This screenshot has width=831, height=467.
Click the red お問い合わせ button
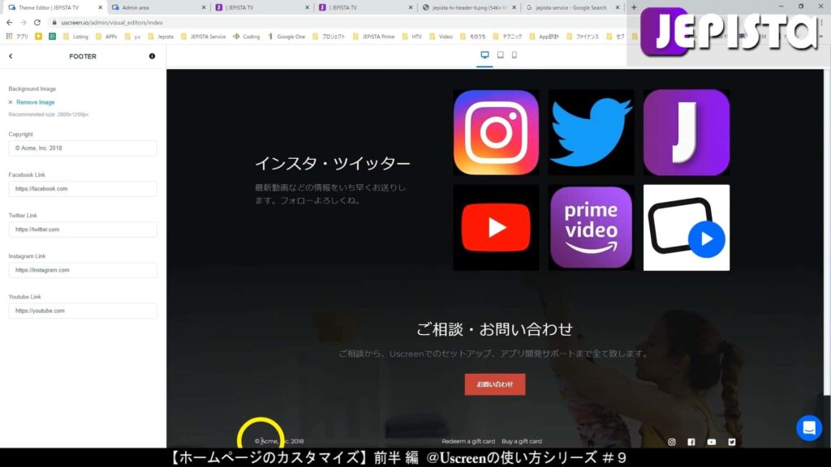coord(495,384)
